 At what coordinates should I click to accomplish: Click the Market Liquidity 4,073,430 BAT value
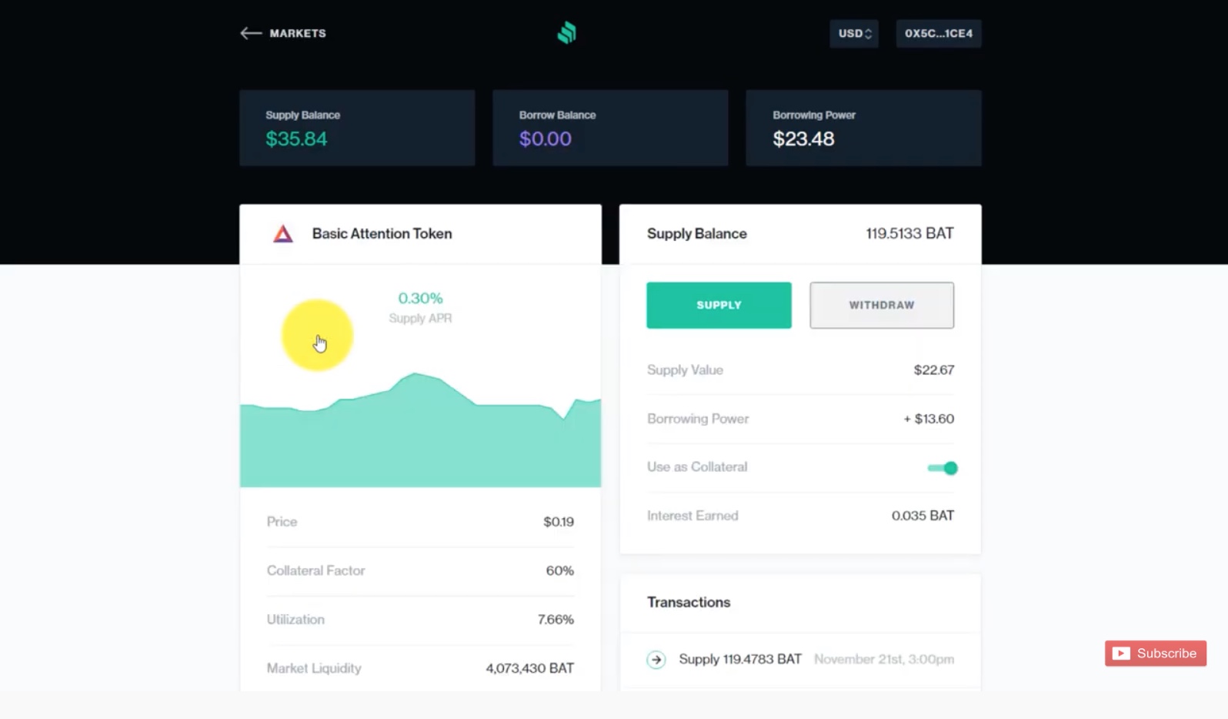click(x=530, y=668)
